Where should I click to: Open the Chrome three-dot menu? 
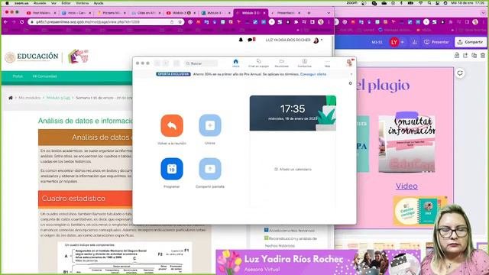pyautogui.click(x=329, y=22)
